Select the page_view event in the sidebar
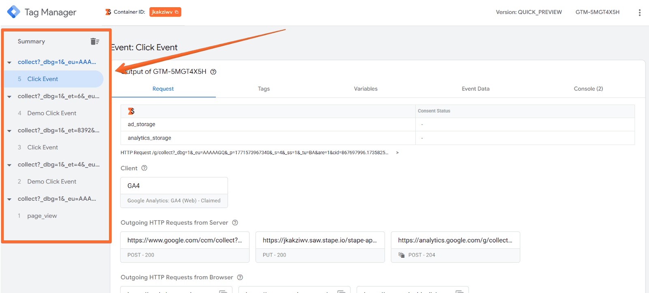Screen dimensions: 649x293 42,216
